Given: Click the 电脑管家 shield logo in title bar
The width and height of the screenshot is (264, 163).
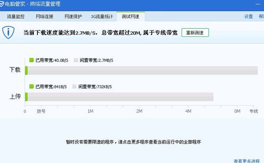Looking at the screenshot, I should pyautogui.click(x=1, y=4).
